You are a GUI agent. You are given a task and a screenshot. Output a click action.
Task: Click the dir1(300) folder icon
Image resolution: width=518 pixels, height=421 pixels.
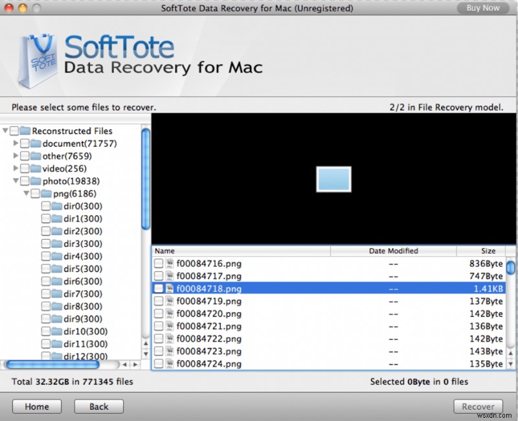point(57,219)
